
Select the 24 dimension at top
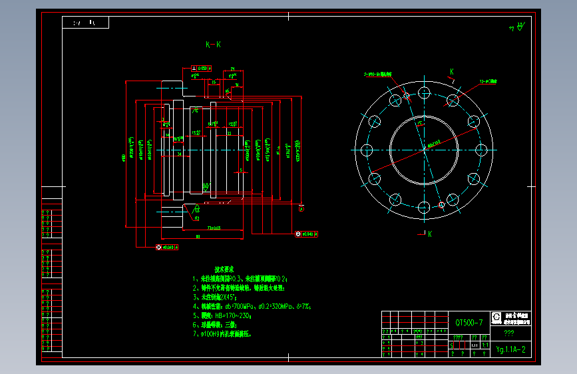click(232, 69)
